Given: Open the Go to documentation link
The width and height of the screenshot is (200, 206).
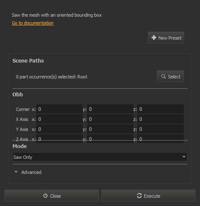Looking at the screenshot, I should pos(33,23).
